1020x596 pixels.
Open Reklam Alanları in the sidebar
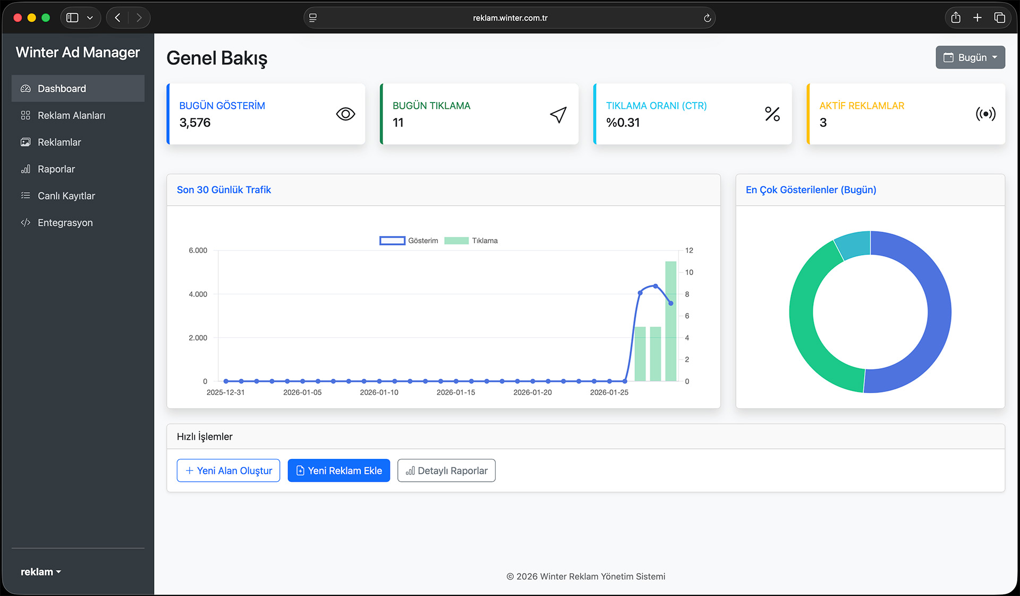(x=71, y=115)
